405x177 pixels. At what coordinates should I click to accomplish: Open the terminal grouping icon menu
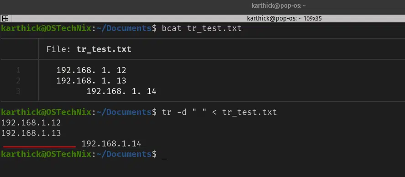pos(5,19)
